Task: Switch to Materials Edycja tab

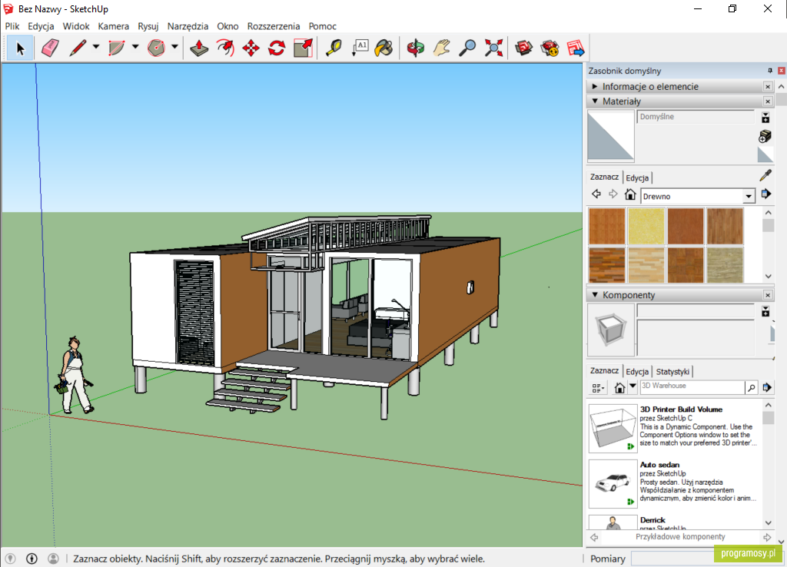Action: point(637,177)
